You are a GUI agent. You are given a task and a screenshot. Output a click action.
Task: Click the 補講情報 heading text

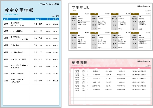point(79,63)
